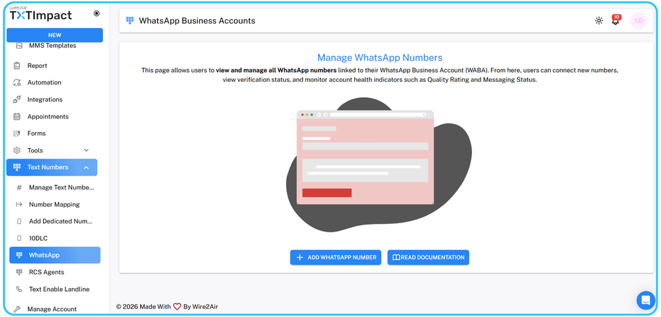The height and width of the screenshot is (317, 661).
Task: Click the Appointments calendar icon
Action: (18, 117)
